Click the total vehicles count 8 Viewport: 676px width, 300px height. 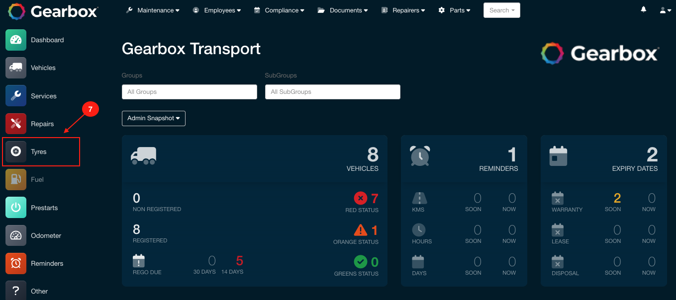pyautogui.click(x=373, y=154)
